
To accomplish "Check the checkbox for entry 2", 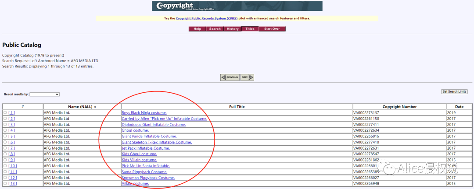I will click(x=5, y=119).
